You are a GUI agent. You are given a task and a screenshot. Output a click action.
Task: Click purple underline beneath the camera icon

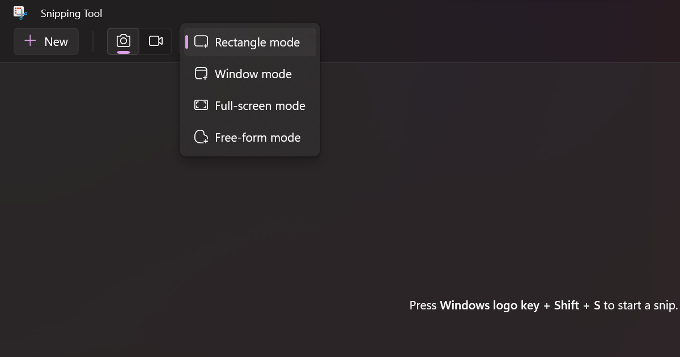pos(124,52)
